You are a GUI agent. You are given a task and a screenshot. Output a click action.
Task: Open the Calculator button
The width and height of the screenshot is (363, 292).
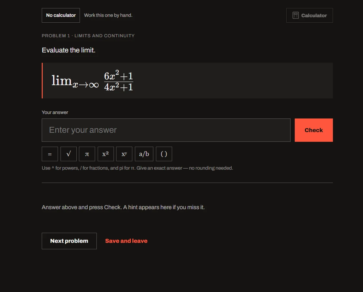tap(309, 15)
